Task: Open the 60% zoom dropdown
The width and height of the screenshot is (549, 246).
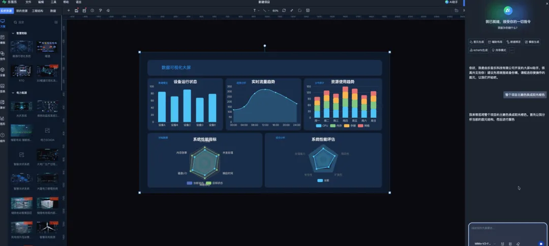Action: pyautogui.click(x=276, y=11)
